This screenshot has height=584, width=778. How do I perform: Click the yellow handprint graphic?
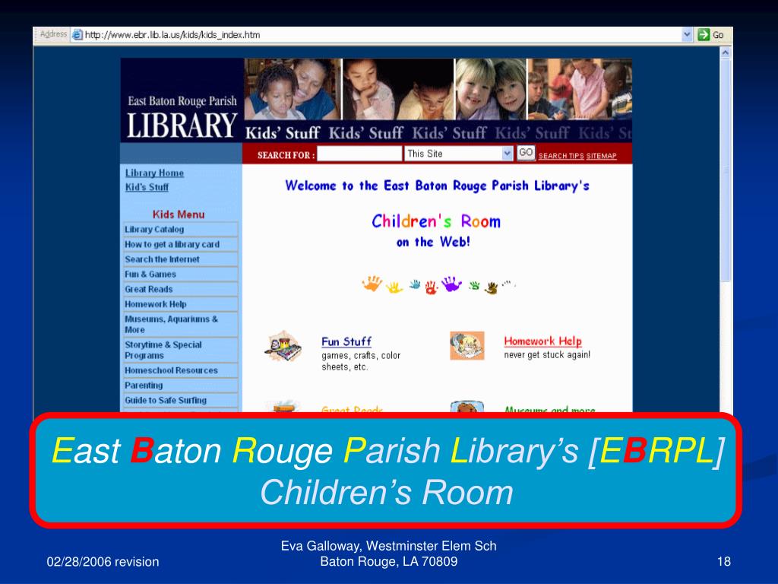point(394,287)
